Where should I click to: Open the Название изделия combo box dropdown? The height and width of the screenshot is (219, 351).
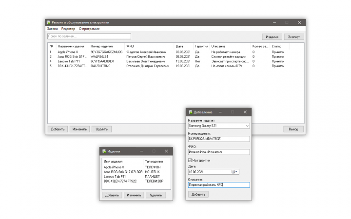click(x=247, y=126)
